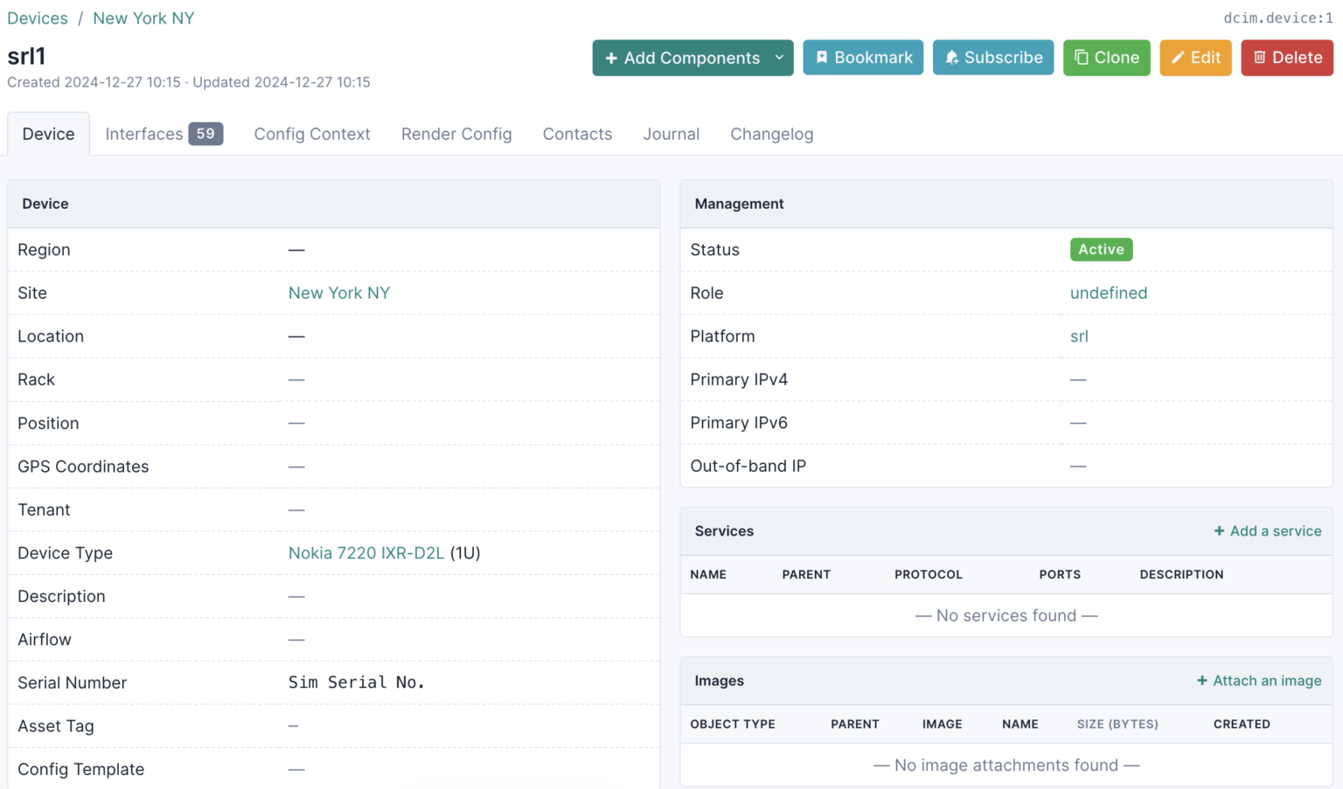Open the Changelog tab
Screen dimensions: 1343x789
[772, 134]
